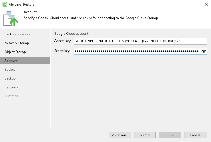Click the 'File Level Restore' window title
The image size is (211, 142).
tap(21, 5)
